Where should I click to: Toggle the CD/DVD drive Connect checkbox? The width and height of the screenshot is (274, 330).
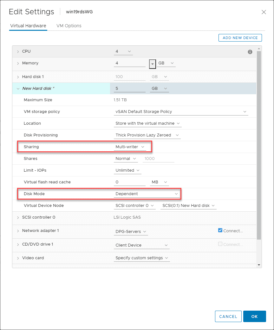tap(220, 244)
